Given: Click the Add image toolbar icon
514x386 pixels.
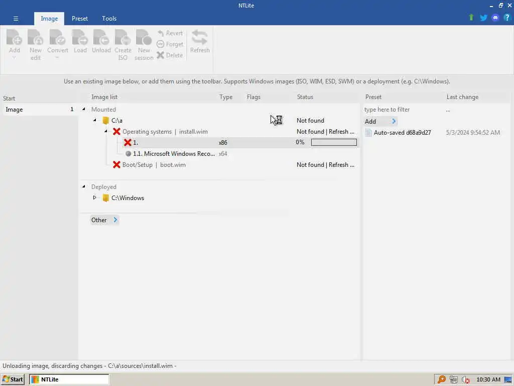Looking at the screenshot, I should pyautogui.click(x=14, y=37).
